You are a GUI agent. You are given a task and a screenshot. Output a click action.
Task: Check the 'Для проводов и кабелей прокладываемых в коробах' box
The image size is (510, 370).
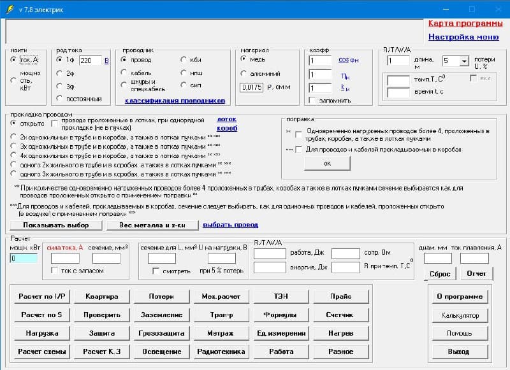(298, 150)
